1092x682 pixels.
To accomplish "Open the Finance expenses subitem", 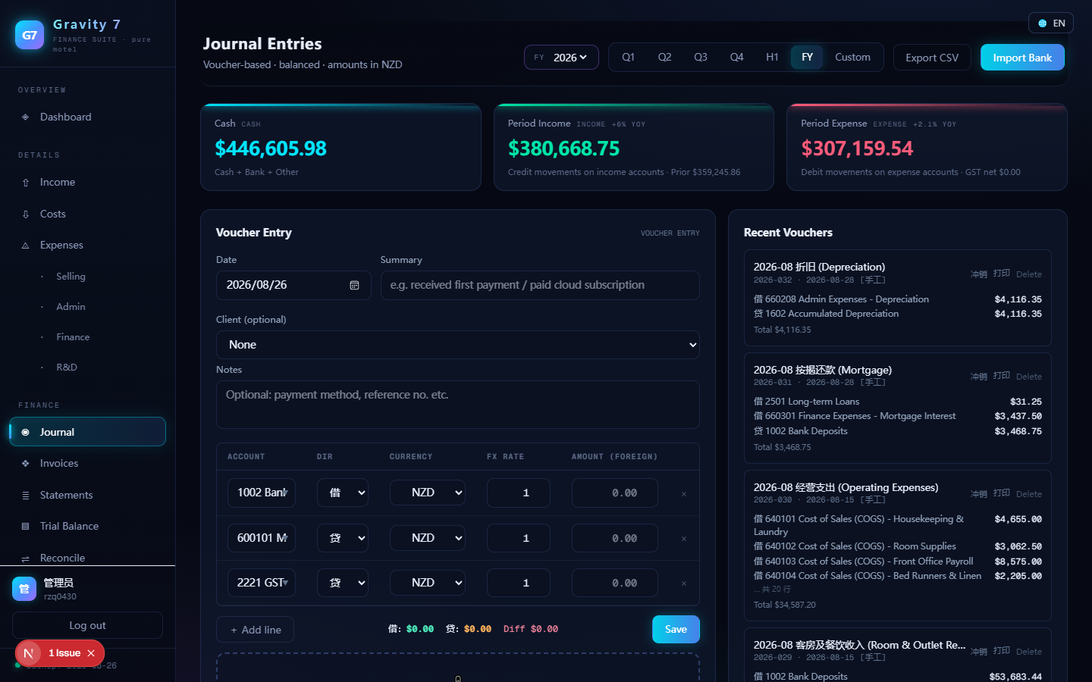I will click(73, 337).
